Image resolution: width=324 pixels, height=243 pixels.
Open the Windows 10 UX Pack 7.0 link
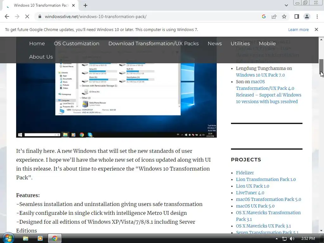coord(260,75)
